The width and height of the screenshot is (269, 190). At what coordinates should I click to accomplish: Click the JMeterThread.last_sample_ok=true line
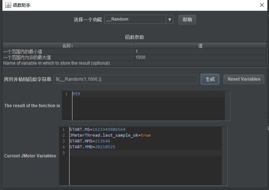110,135
